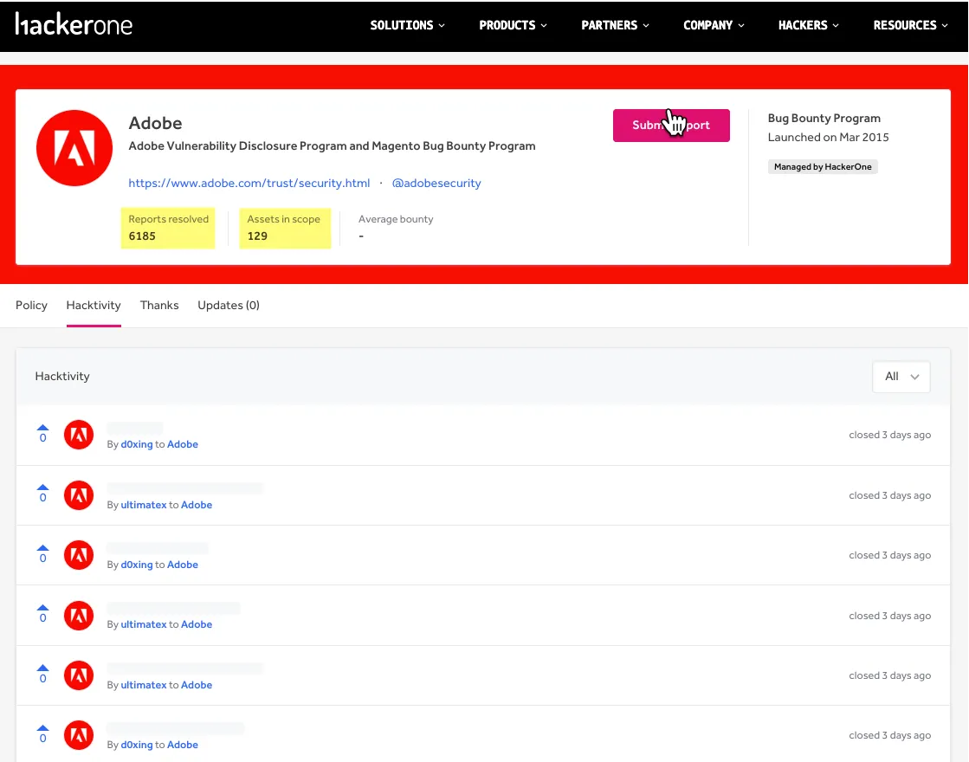This screenshot has height=762, width=969.
Task: Expand the Resources menu
Action: 910,25
